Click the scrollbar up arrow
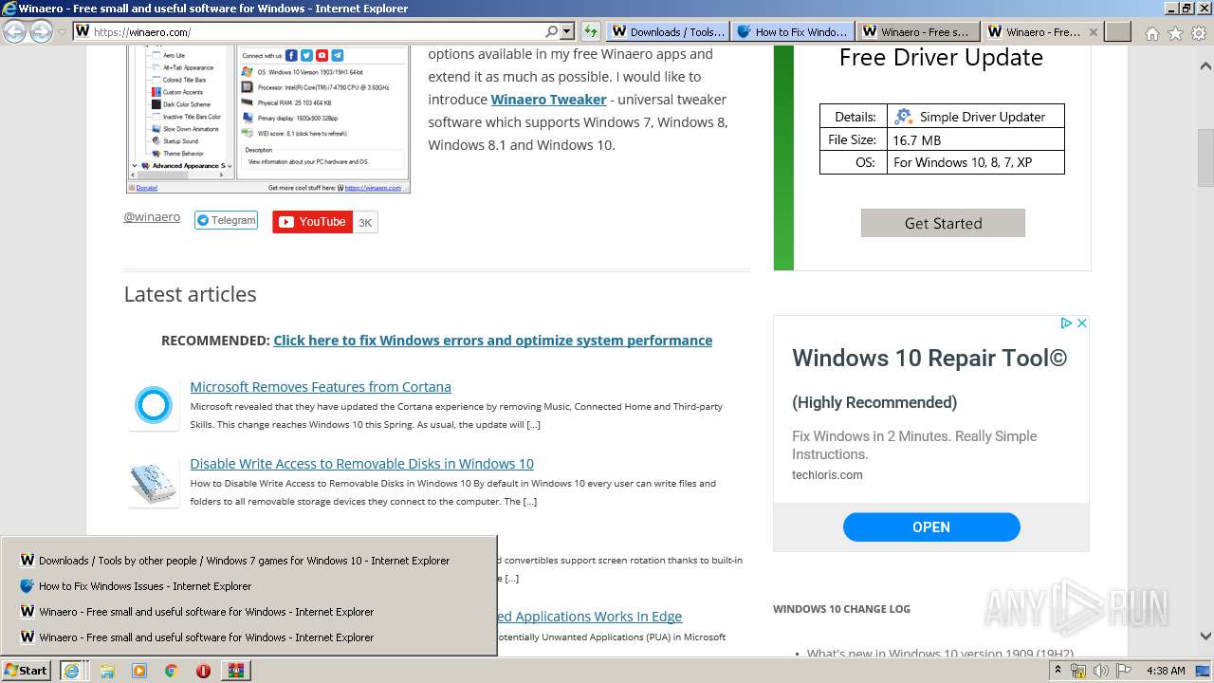Image resolution: width=1214 pixels, height=683 pixels. (x=1205, y=67)
